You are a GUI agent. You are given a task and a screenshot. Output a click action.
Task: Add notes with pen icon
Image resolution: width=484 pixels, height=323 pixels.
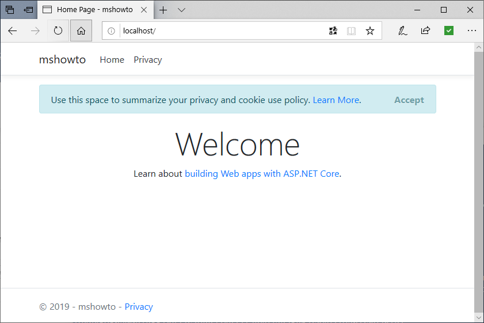(x=402, y=31)
